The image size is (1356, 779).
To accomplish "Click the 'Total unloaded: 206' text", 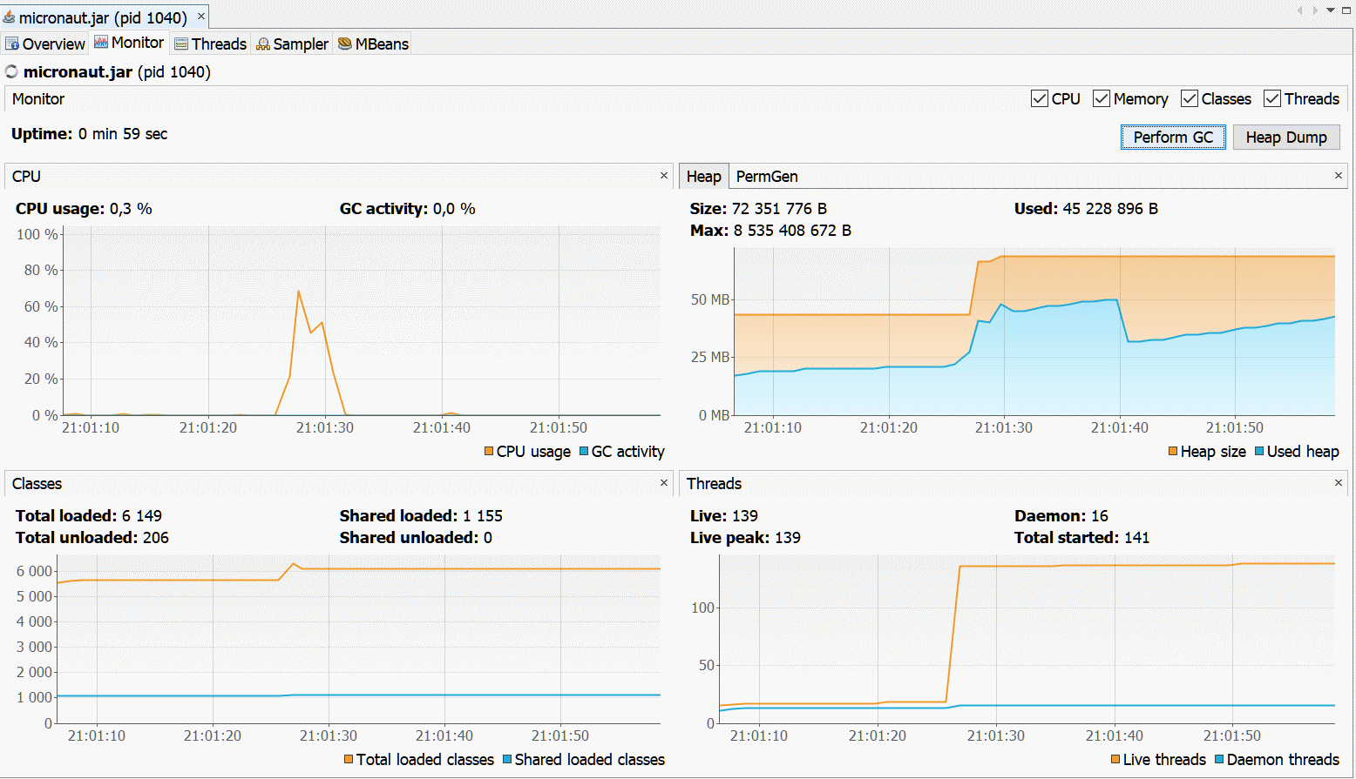I will (x=92, y=538).
